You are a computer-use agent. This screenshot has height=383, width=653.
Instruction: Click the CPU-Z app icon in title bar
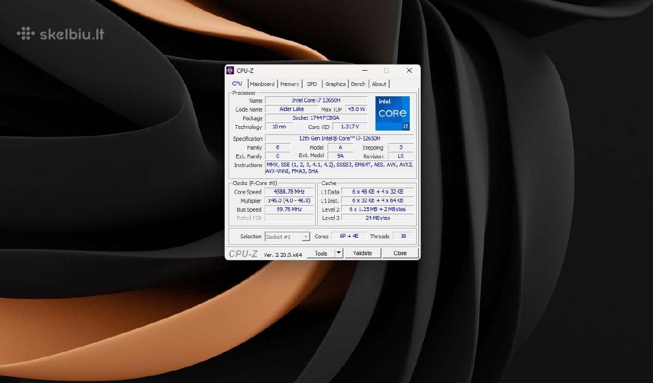tap(230, 71)
